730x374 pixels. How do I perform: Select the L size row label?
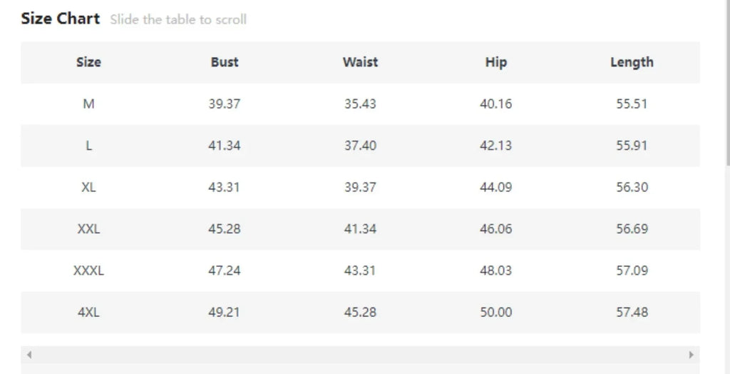coord(88,146)
